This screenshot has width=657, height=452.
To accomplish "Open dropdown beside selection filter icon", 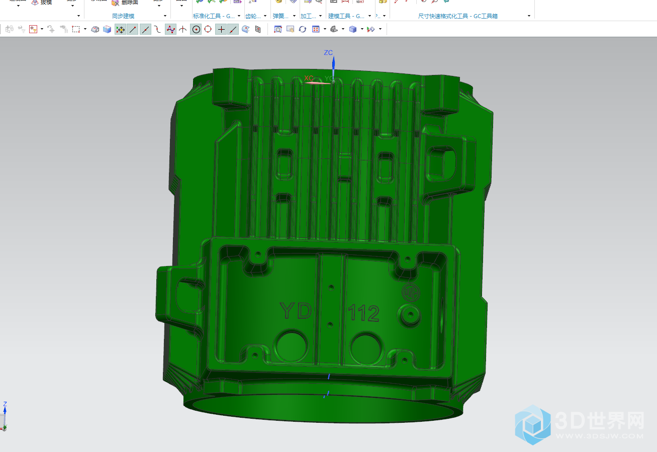I will (42, 29).
